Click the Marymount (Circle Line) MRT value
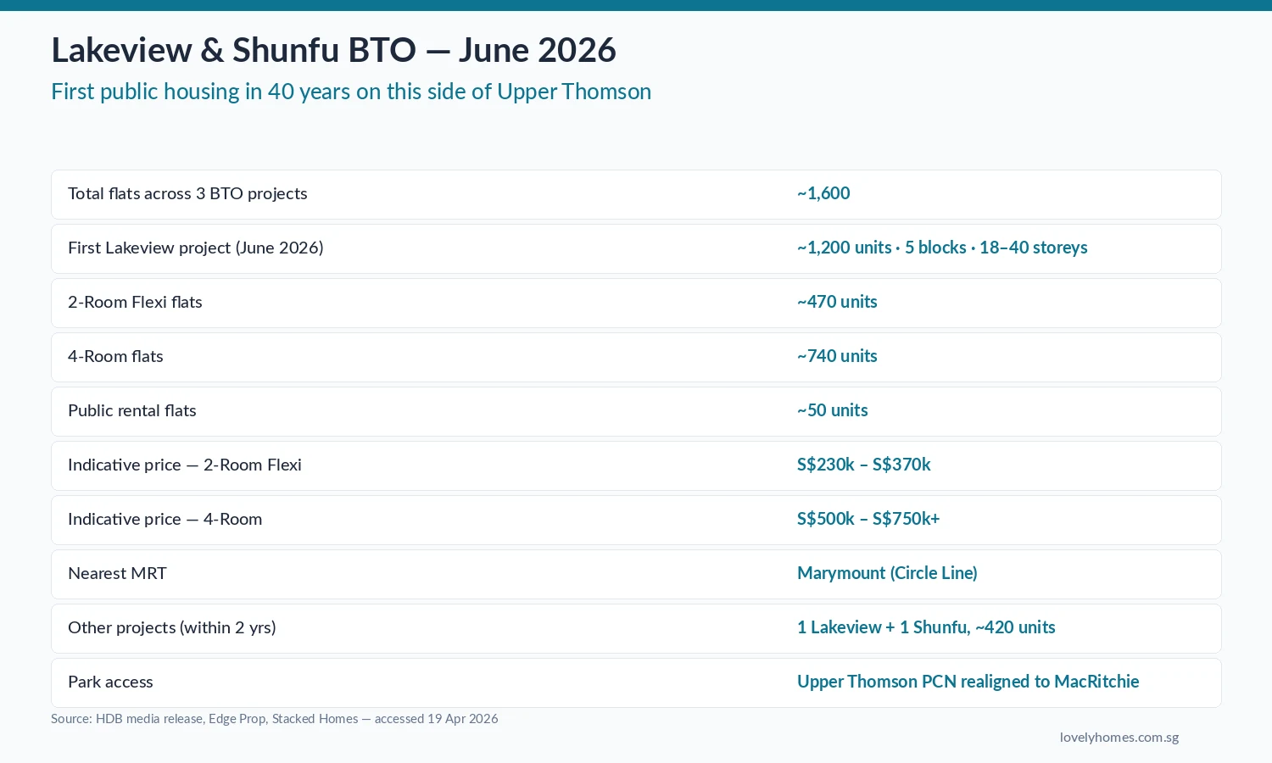Screen dimensions: 1272x763 pos(887,573)
